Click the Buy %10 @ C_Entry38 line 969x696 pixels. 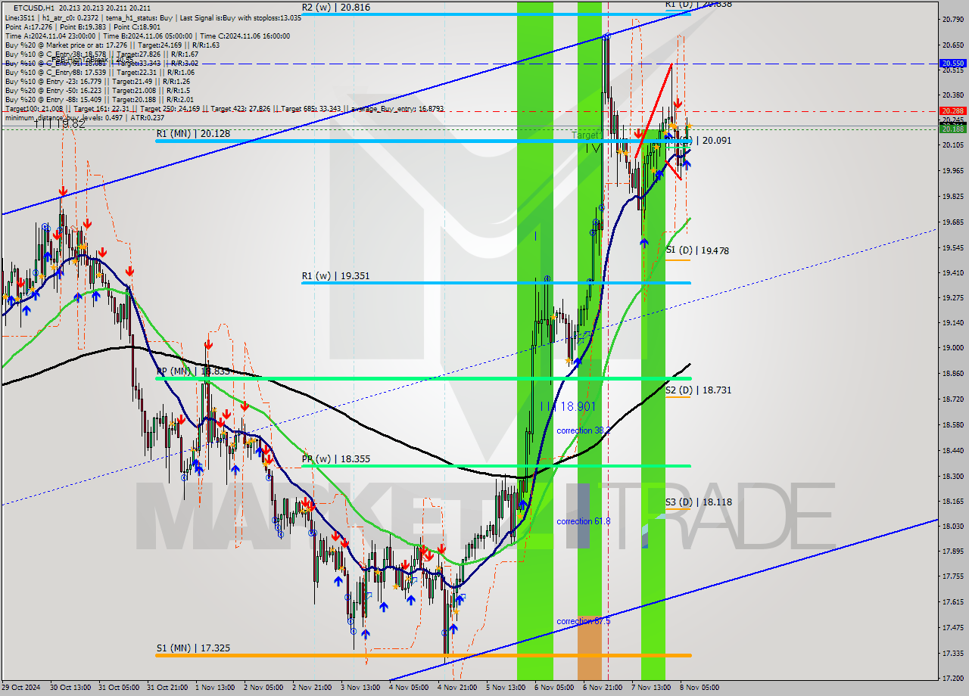click(x=101, y=54)
